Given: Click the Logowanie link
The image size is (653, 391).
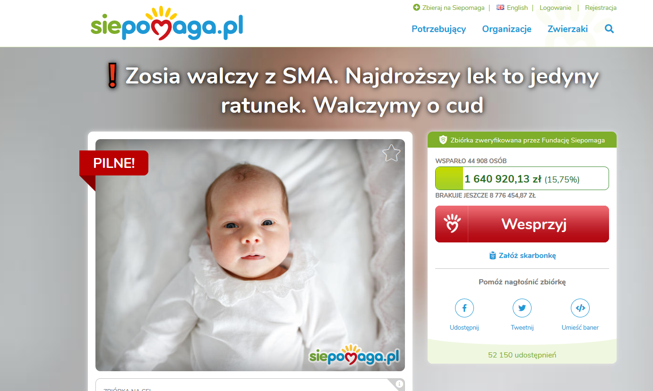Looking at the screenshot, I should [x=555, y=8].
